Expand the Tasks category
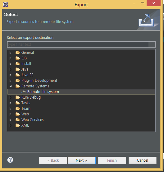Viewport: 164px width, 172px height. tap(10, 103)
